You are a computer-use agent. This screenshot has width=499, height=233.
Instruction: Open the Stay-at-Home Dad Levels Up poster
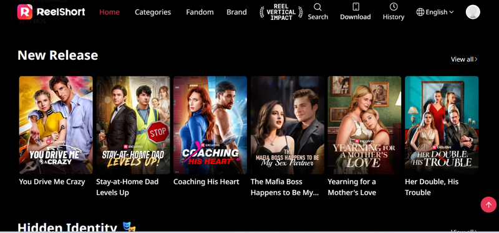pos(133,125)
